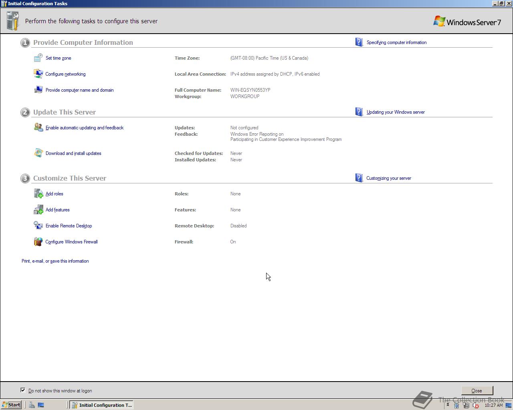Click the Windows Error Reporting on text

click(257, 134)
